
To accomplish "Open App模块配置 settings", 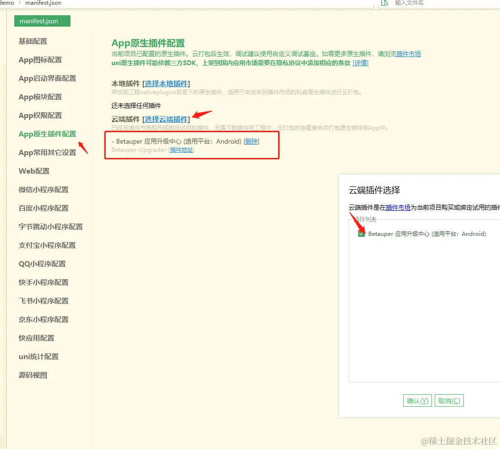I will (40, 97).
